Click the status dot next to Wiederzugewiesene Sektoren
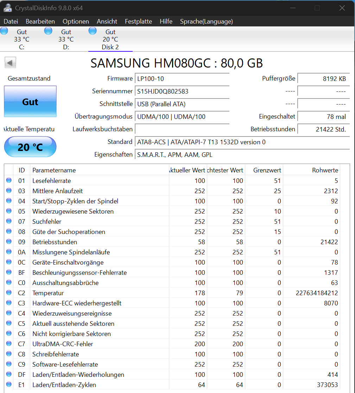This screenshot has height=393, width=355. click(8, 211)
